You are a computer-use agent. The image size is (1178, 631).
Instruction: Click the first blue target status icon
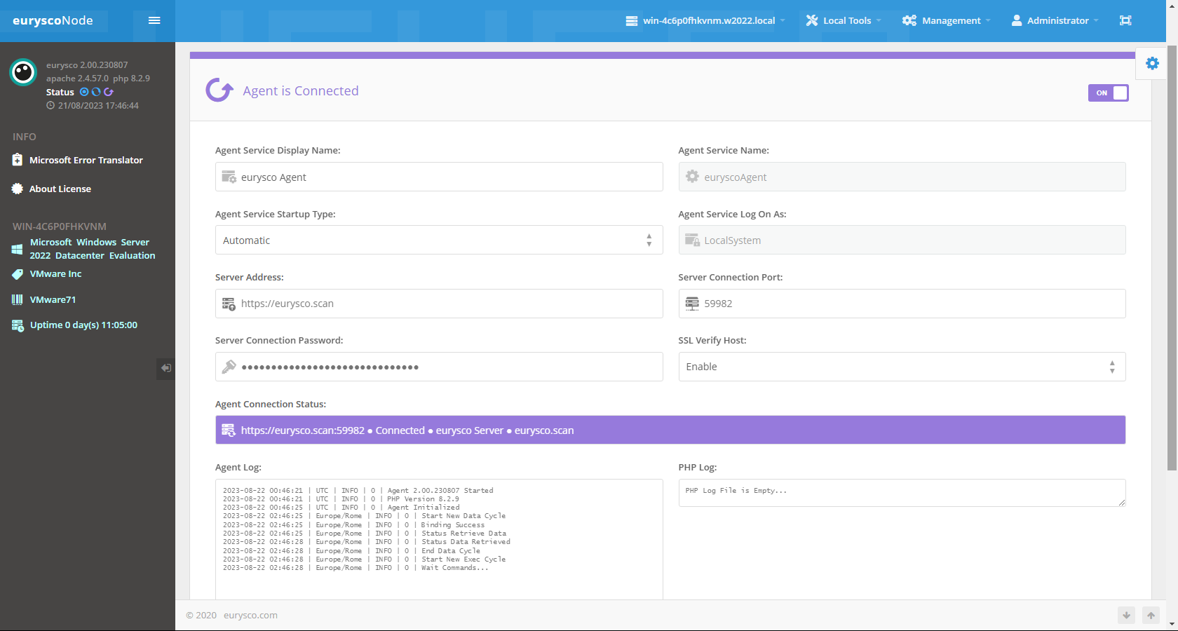point(84,92)
